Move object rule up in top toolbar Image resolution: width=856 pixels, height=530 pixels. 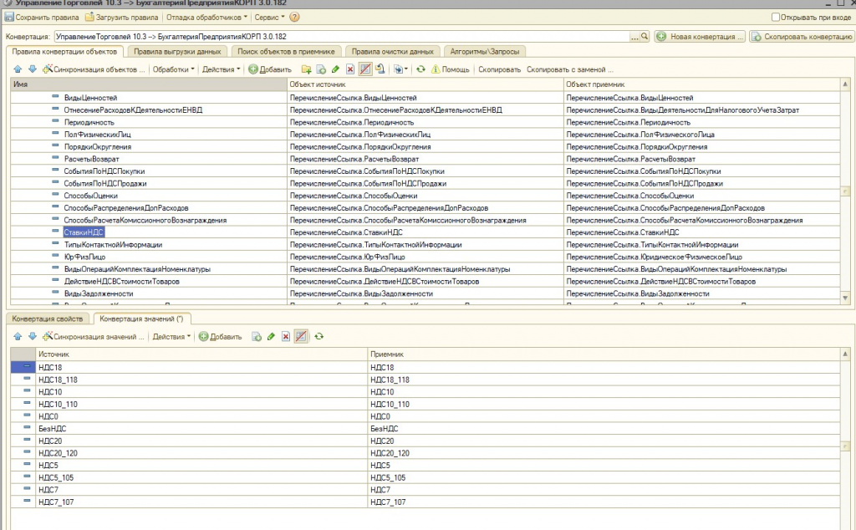point(18,69)
